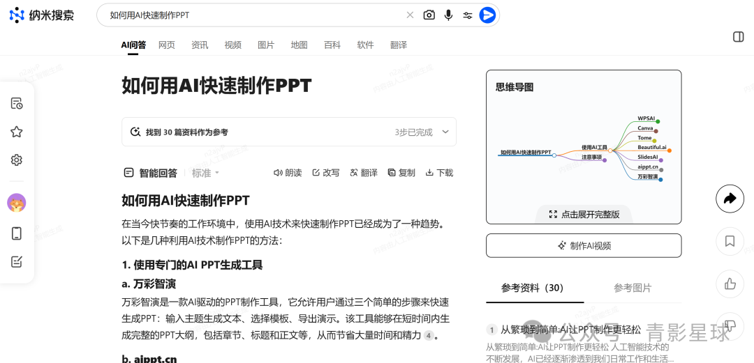Click the 注意事项 node in mind map
754x363 pixels.
[x=591, y=157]
